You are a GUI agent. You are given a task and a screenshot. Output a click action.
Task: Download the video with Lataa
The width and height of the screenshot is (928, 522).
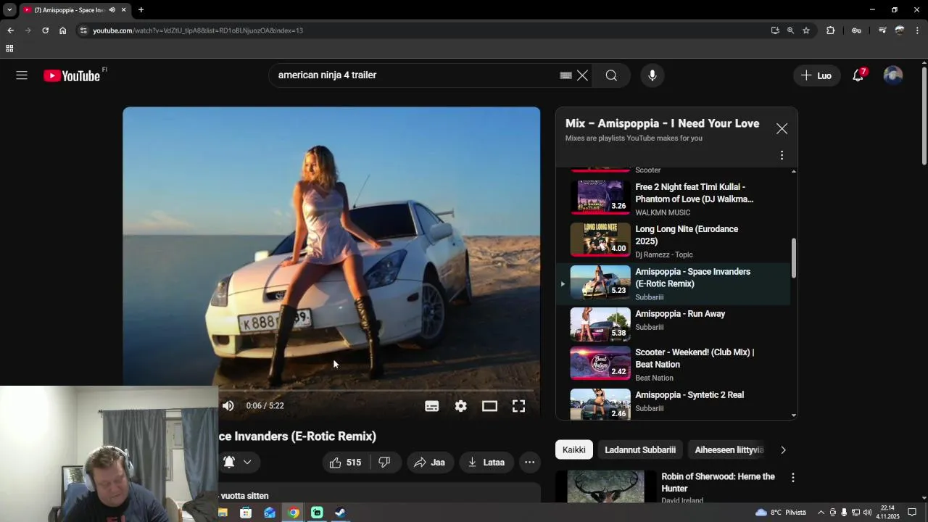(x=486, y=463)
